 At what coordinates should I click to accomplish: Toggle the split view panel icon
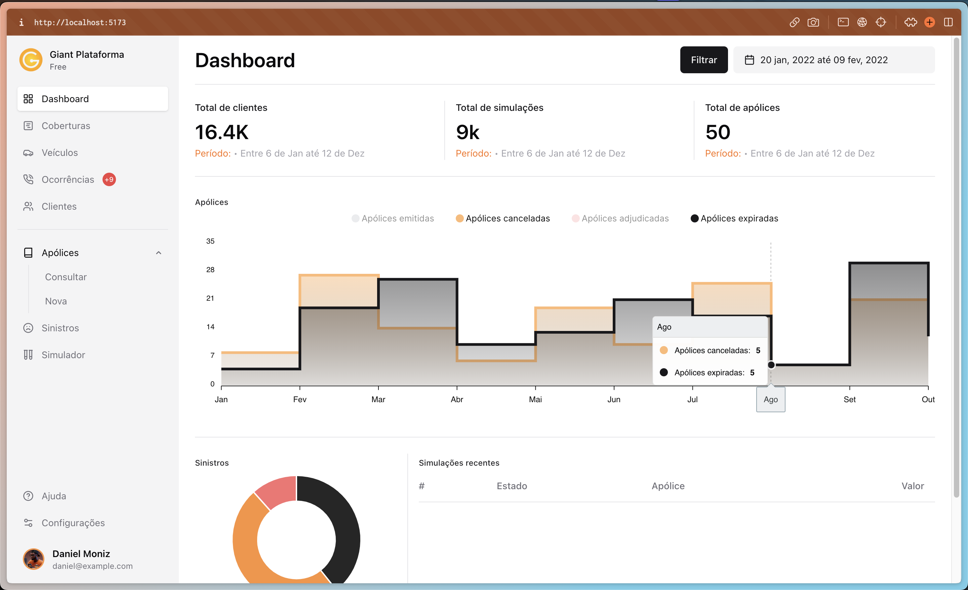coord(949,23)
